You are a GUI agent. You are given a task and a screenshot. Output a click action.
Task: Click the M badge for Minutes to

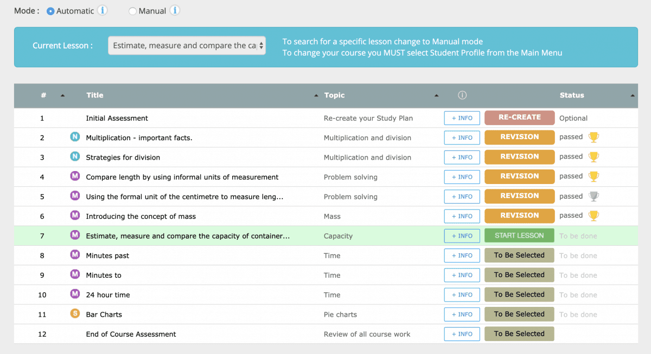click(75, 274)
